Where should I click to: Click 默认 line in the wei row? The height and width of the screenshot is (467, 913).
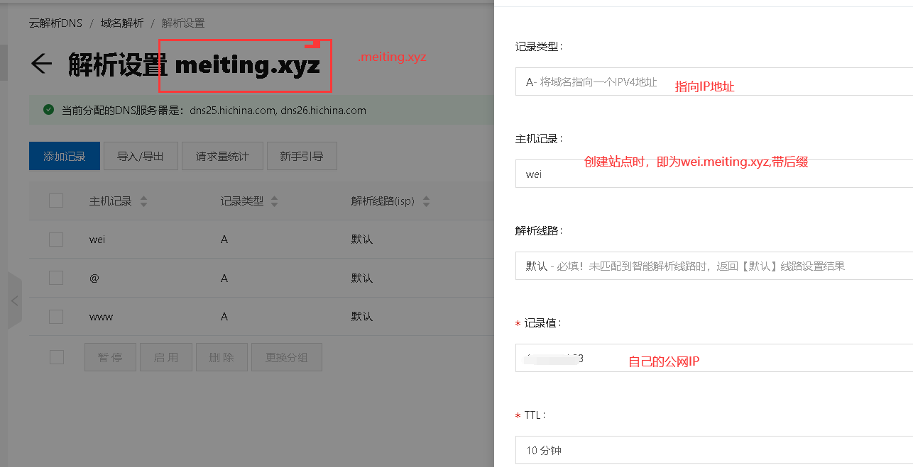(361, 240)
